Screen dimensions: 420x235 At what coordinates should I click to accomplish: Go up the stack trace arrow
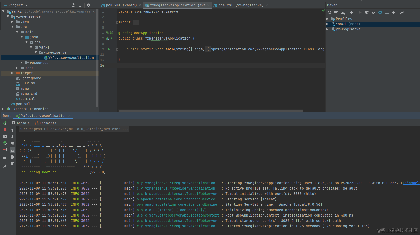pos(12,130)
